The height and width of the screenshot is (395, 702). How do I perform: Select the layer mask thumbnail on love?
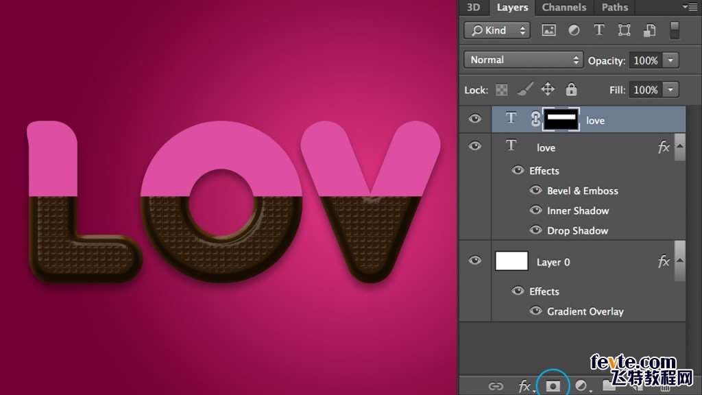click(561, 119)
